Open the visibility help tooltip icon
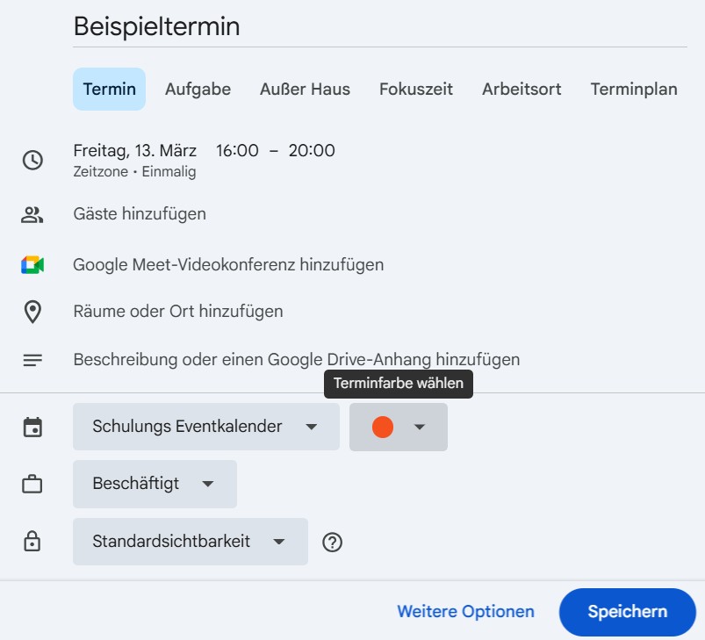Image resolution: width=705 pixels, height=640 pixels. pyautogui.click(x=332, y=542)
